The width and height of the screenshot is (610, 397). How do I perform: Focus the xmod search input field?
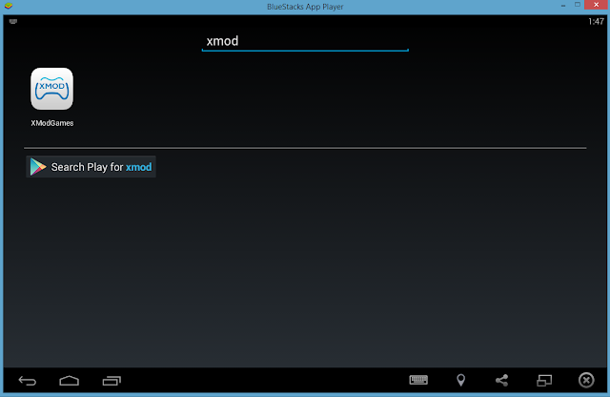(x=305, y=41)
